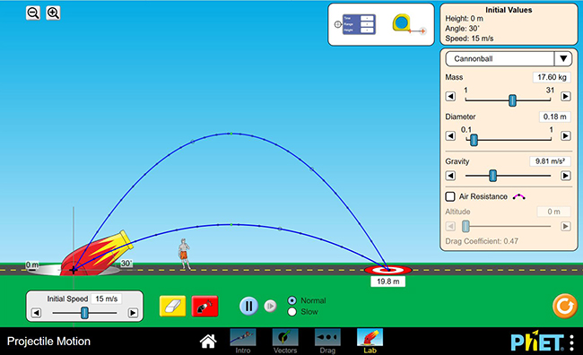Click the zoom in magnifier icon
This screenshot has height=355, width=583.
click(53, 13)
